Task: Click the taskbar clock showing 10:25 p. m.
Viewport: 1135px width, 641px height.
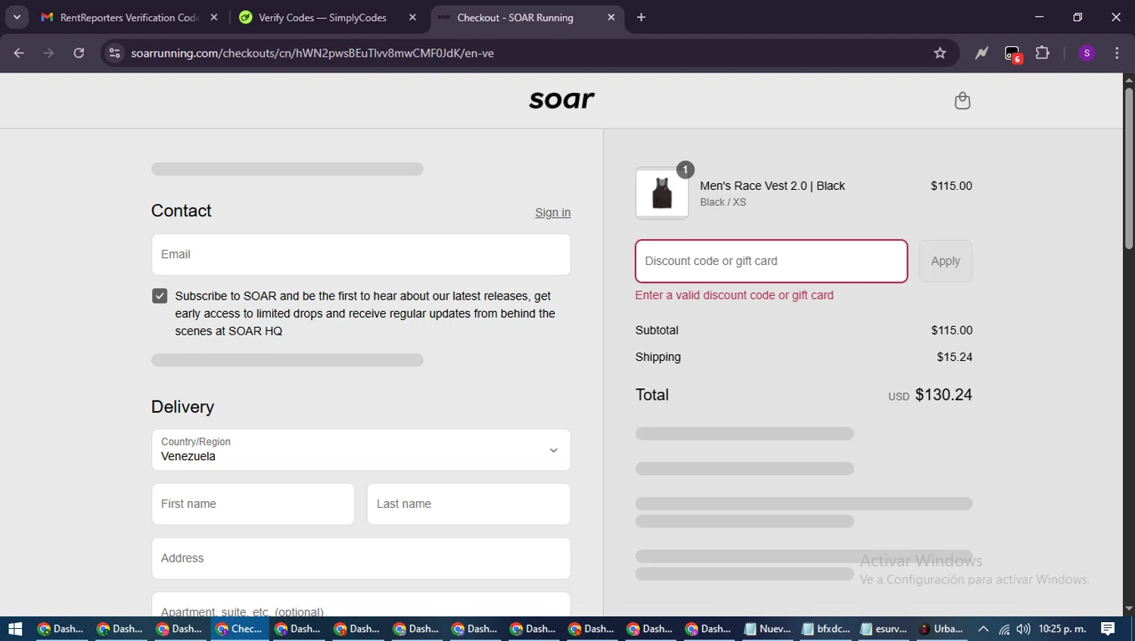Action: click(x=1062, y=629)
